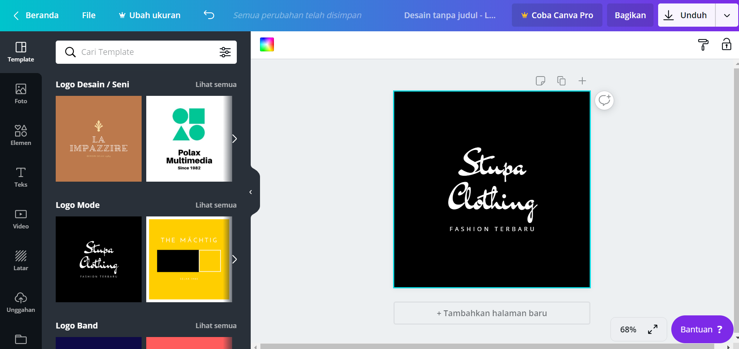This screenshot has height=349, width=739.
Task: Show more Logo Mode templates
Action: (x=234, y=259)
